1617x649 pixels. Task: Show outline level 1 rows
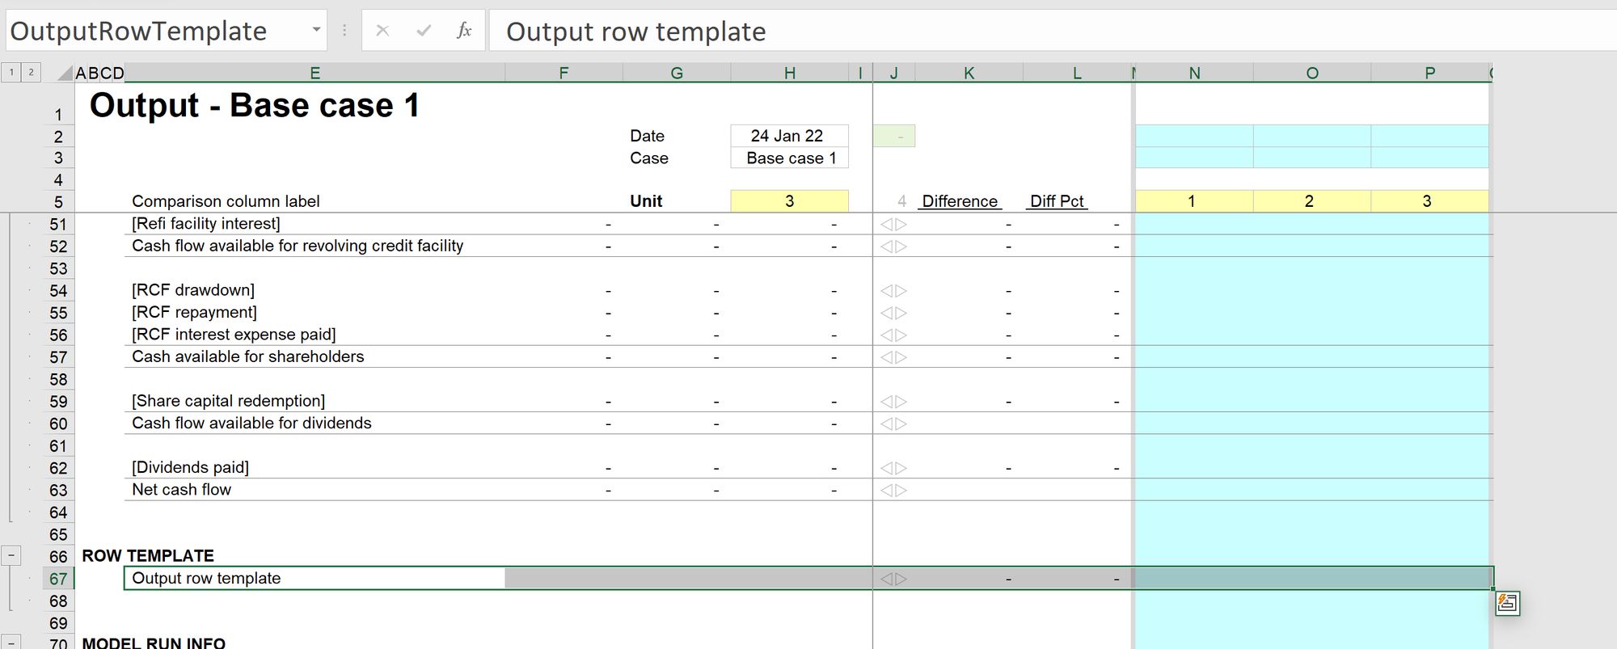(11, 72)
